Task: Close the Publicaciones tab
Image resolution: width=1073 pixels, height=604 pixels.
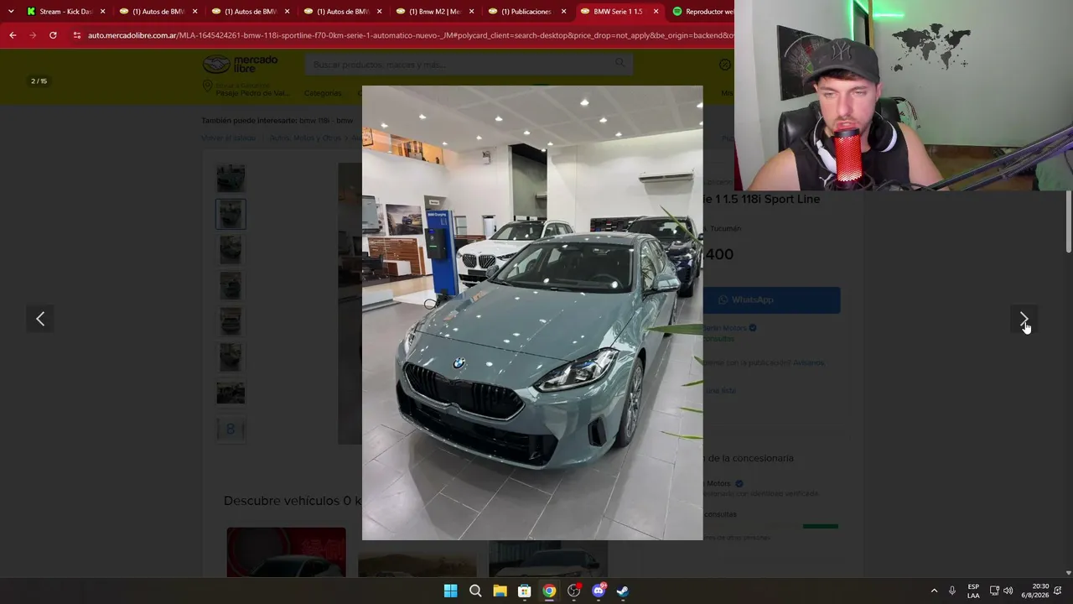Action: pyautogui.click(x=564, y=12)
